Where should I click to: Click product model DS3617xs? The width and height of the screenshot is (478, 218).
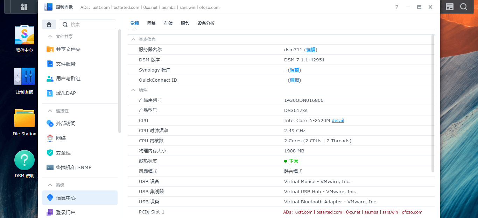(296, 110)
